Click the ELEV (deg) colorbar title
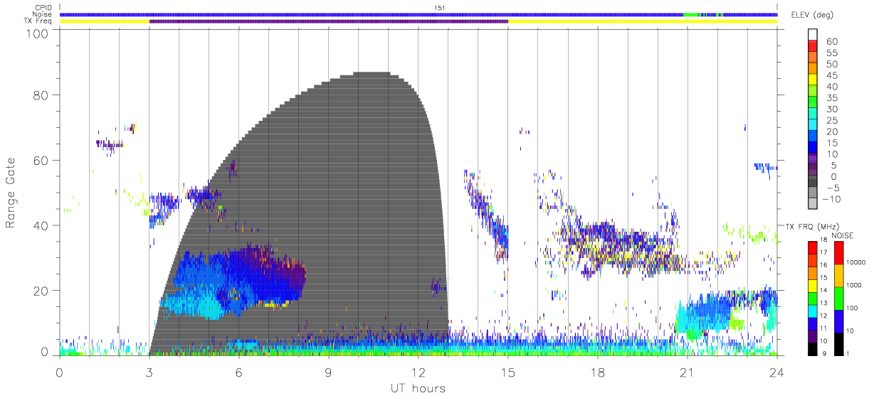 click(812, 15)
